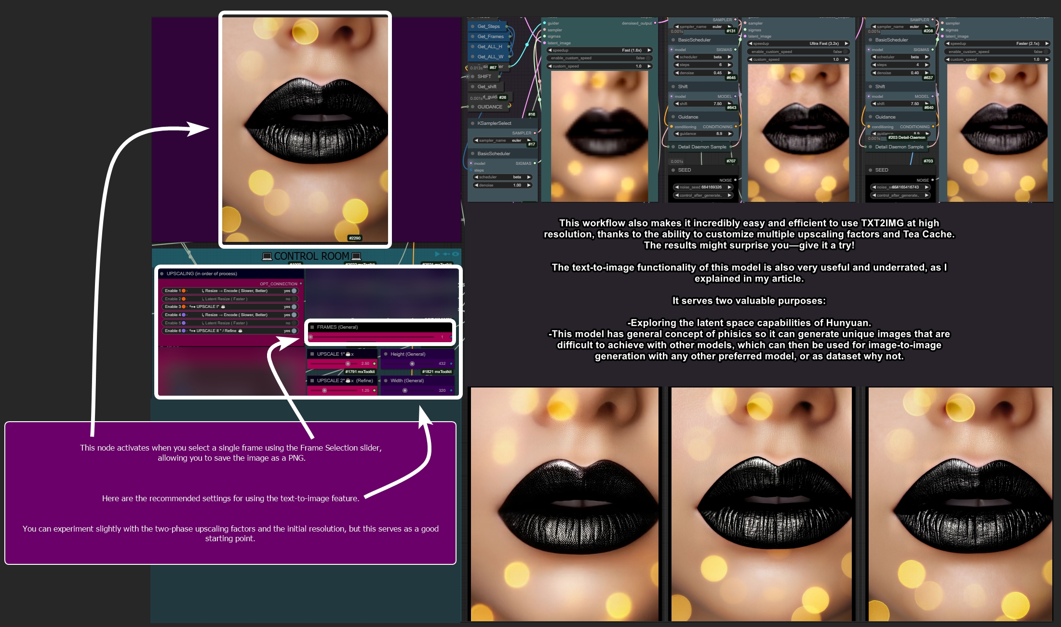Click the large output image preview #2290

click(305, 129)
